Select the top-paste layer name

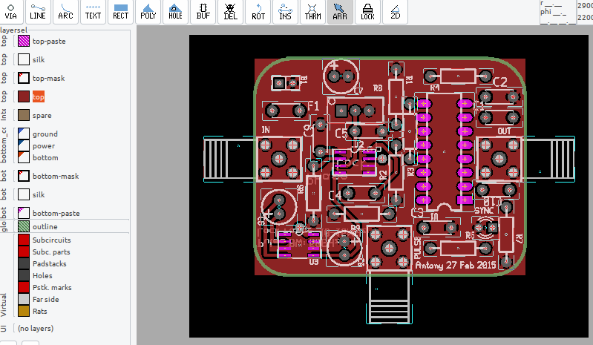[x=49, y=41]
